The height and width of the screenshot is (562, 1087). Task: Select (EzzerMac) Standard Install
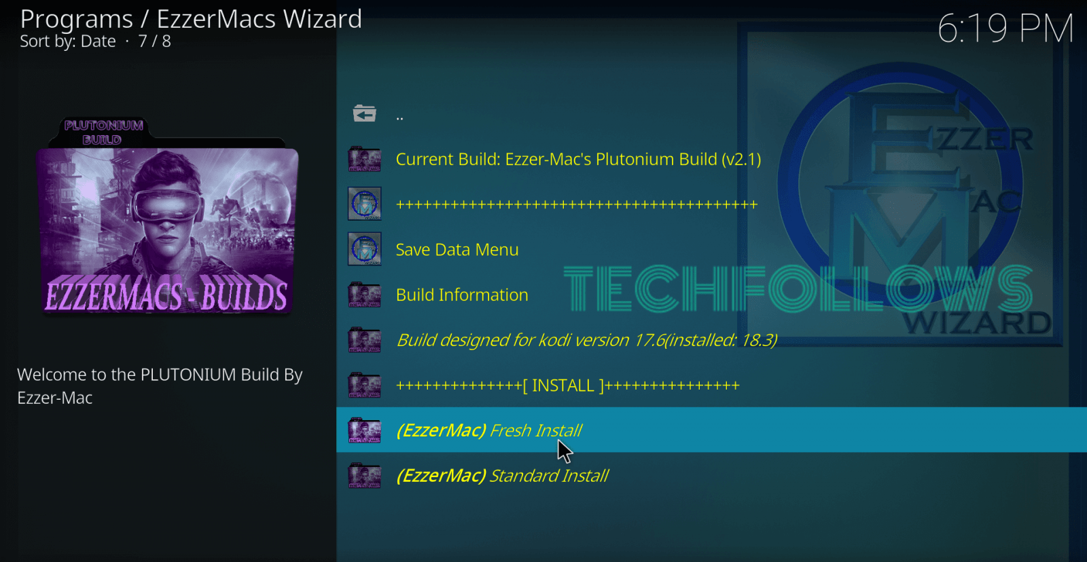[x=711, y=475]
